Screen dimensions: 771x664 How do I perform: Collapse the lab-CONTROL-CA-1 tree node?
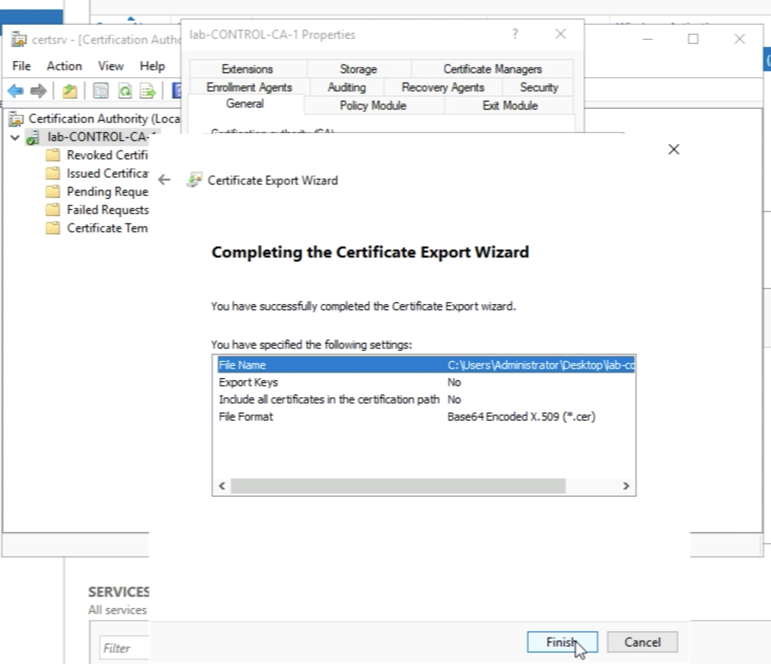click(x=15, y=137)
